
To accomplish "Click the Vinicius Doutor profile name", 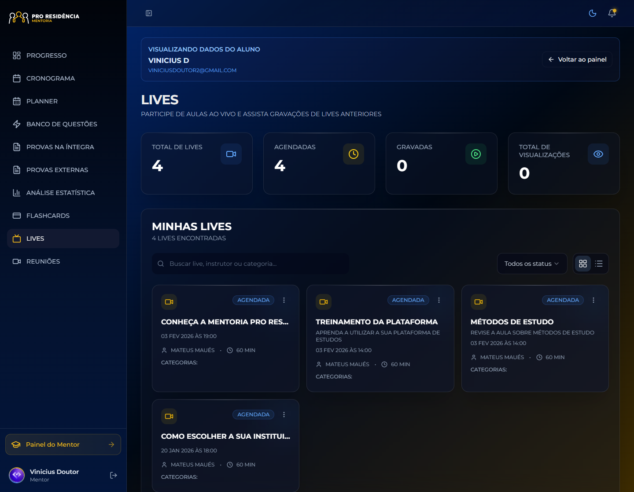I will tap(54, 472).
